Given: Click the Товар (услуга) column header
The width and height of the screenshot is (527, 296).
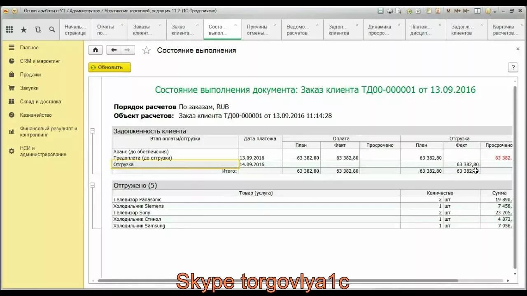Looking at the screenshot, I should (256, 193).
